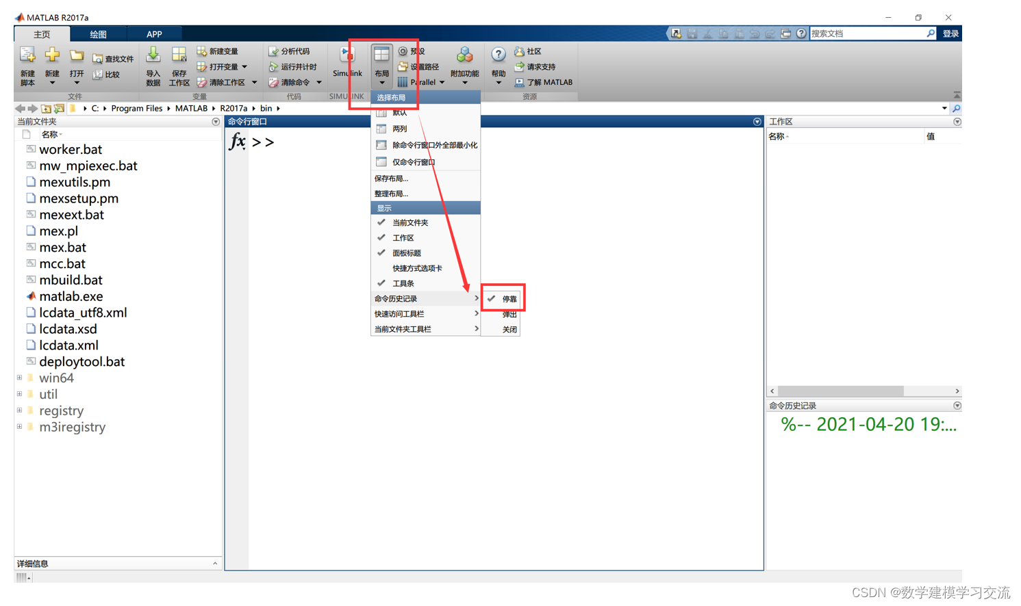Open the 新建 (New) dropdown arrow
Viewport: 1021px width, 606px height.
click(x=52, y=83)
